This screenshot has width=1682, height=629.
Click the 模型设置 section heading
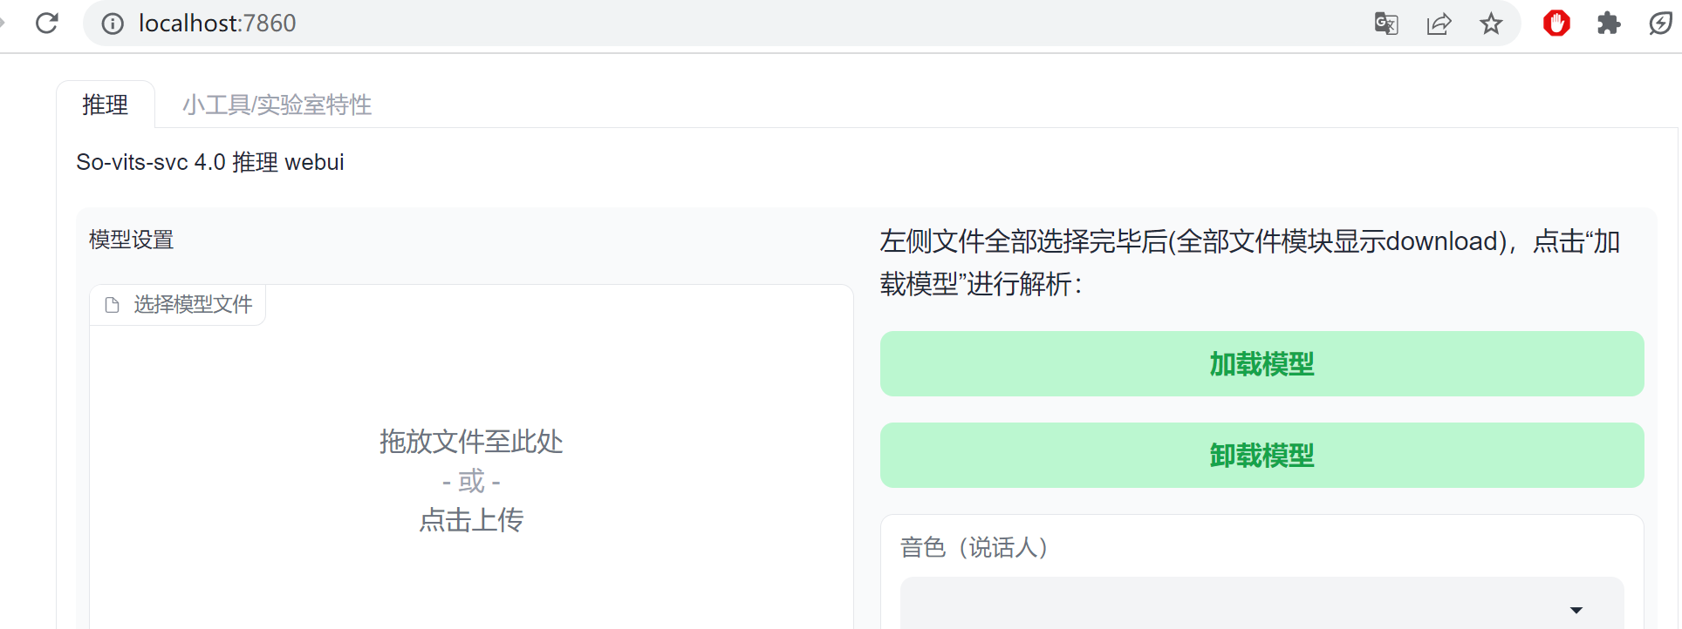click(x=132, y=240)
